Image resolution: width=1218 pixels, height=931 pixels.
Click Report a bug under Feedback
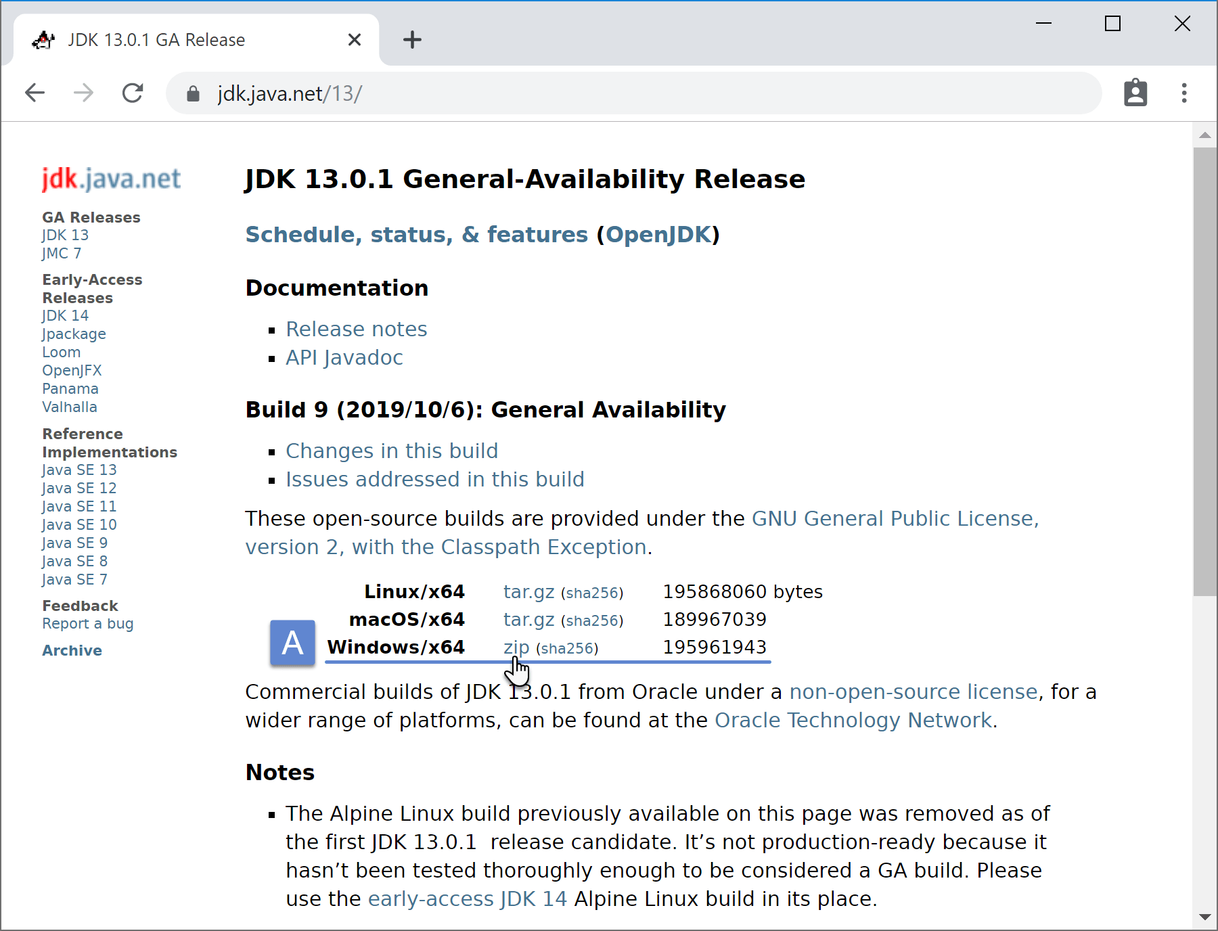(88, 624)
